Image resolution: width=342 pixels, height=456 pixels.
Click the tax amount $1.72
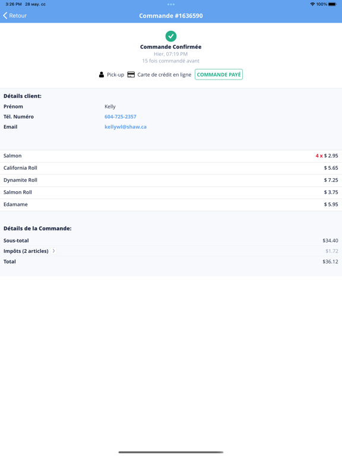[332, 251]
